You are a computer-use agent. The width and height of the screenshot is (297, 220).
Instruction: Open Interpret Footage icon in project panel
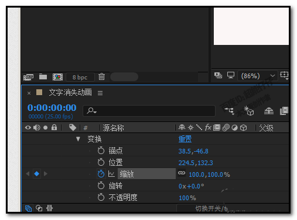click(29, 77)
